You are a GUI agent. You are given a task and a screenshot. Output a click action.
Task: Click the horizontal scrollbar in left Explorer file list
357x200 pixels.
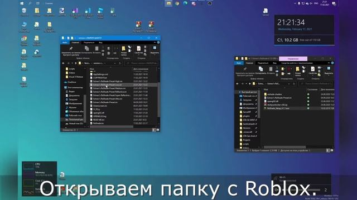point(112,127)
